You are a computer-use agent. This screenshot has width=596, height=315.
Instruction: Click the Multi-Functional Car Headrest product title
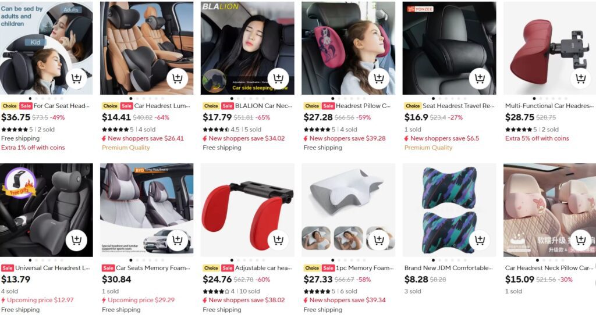[x=549, y=106]
